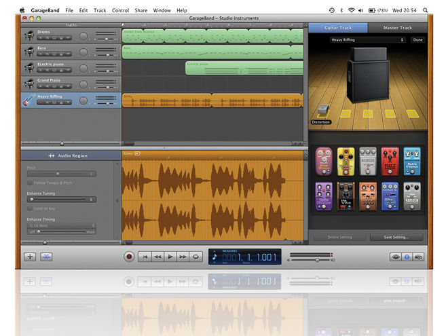The image size is (448, 336).
Task: Open the media browser button
Action: pos(418,257)
